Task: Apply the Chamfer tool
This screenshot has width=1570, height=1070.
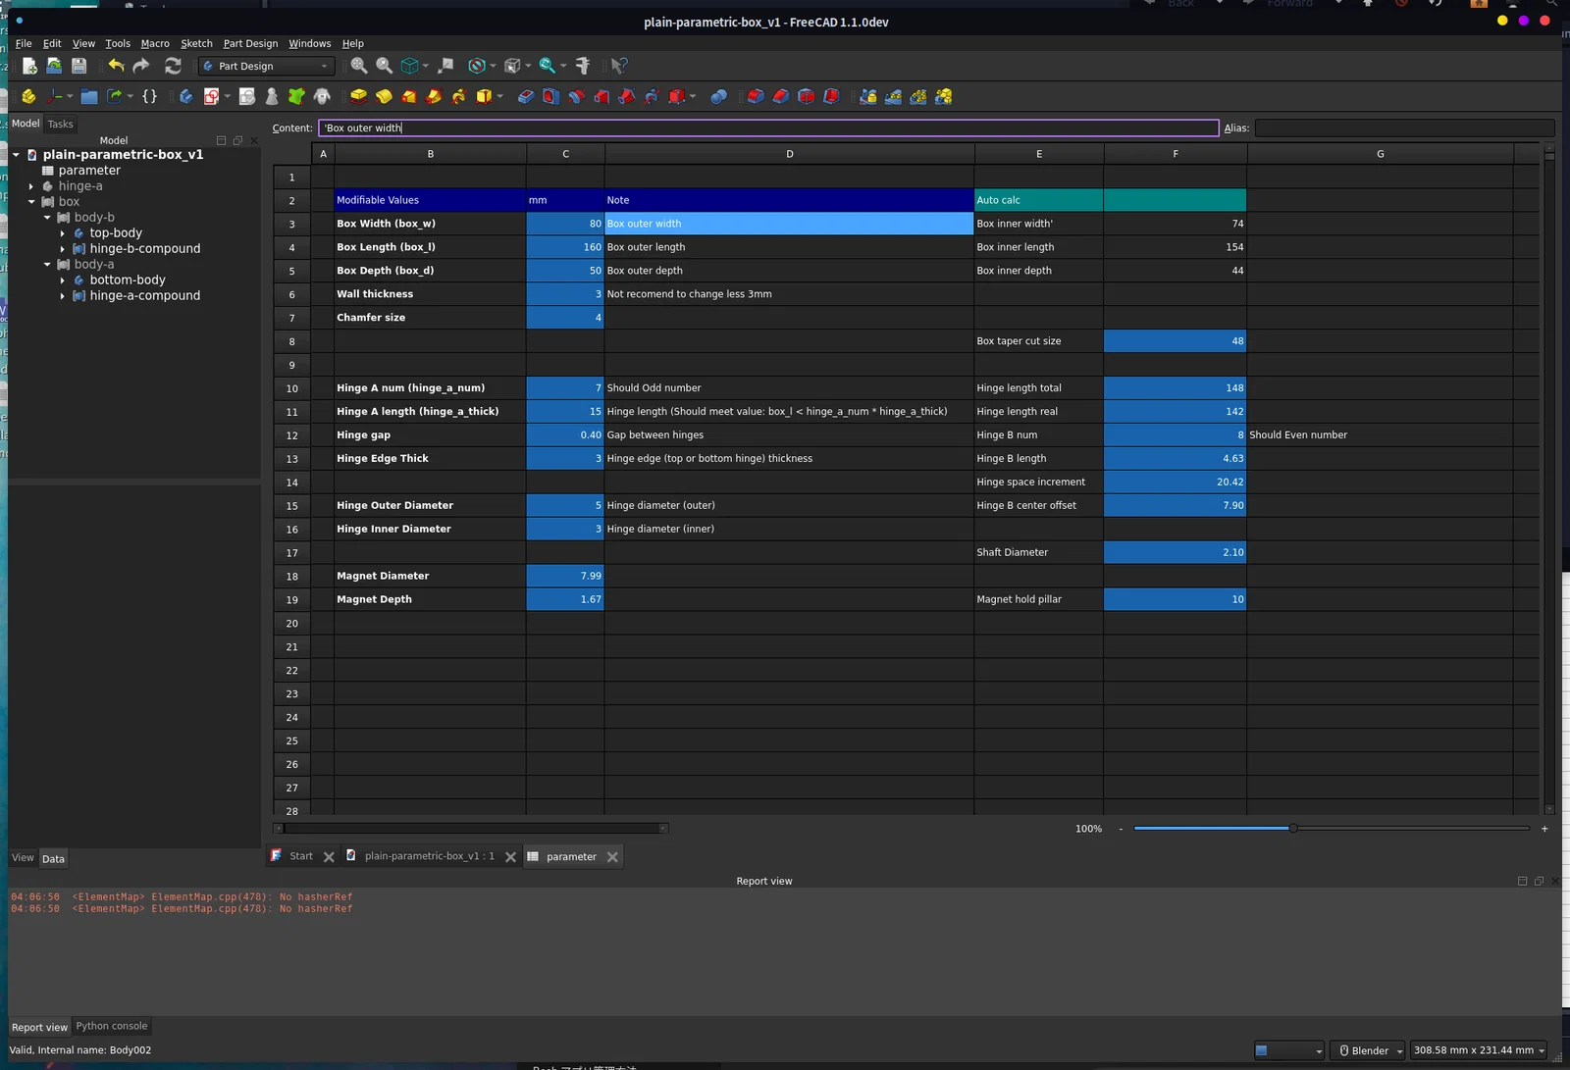Action: click(x=781, y=96)
